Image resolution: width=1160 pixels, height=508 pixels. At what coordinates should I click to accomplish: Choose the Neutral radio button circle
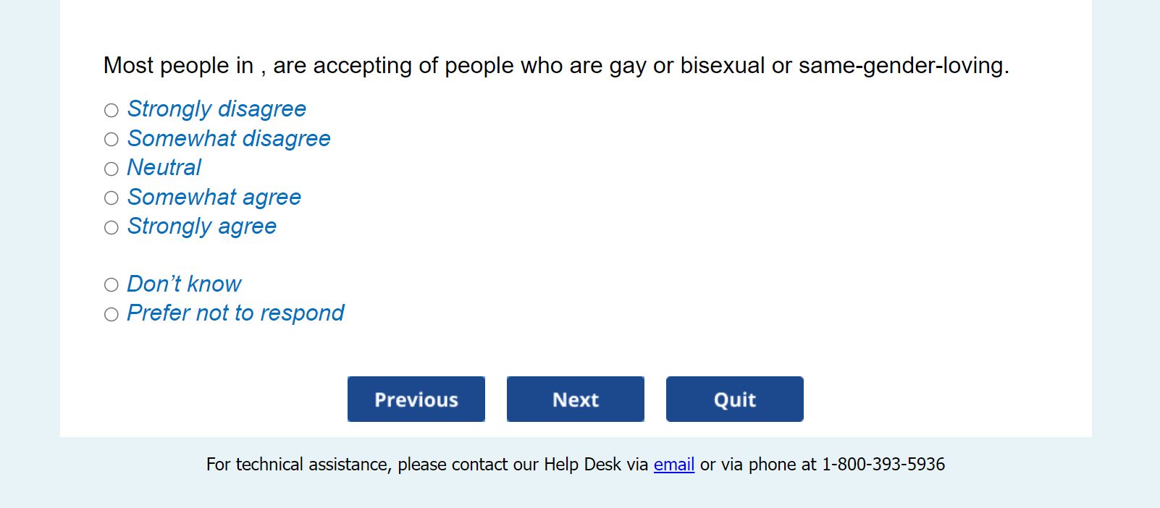(111, 169)
